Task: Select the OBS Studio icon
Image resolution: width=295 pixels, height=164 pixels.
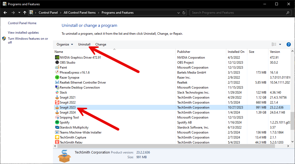Action: 57,63
